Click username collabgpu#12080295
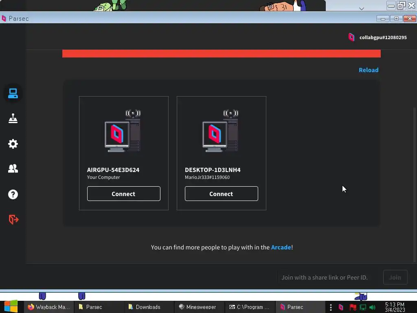Screen dimensions: 417x313 [x=383, y=37]
